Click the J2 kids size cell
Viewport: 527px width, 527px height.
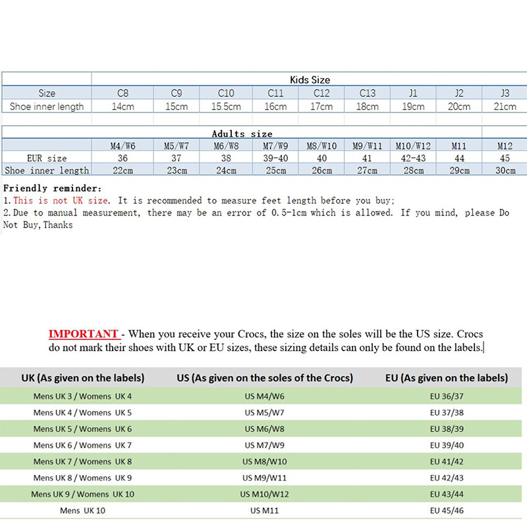point(459,93)
